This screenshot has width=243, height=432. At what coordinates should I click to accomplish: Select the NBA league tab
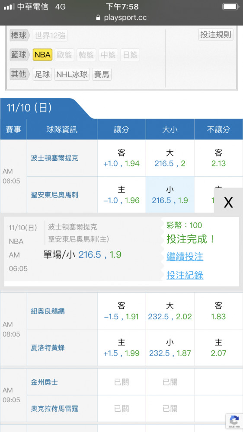[42, 54]
